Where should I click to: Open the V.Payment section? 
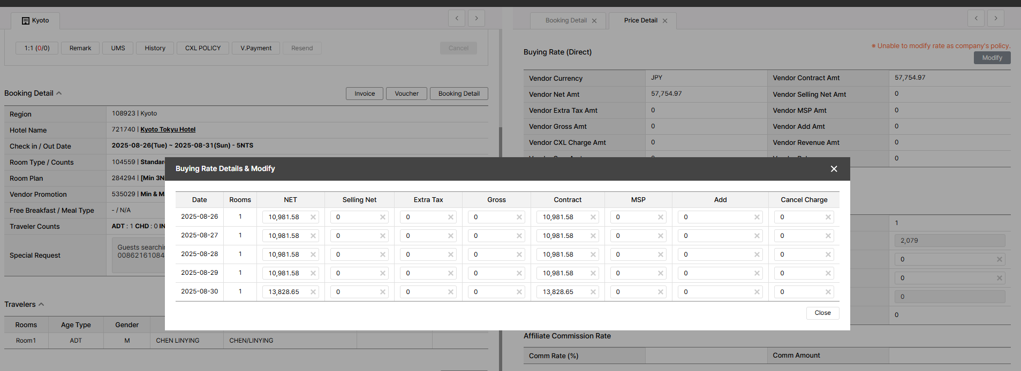(256, 48)
